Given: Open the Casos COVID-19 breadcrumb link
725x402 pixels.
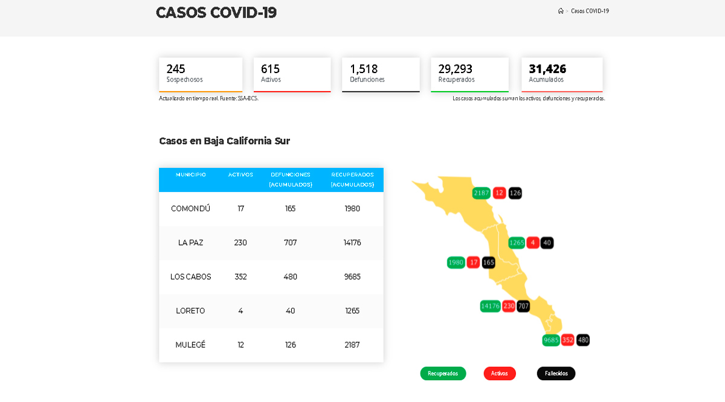Looking at the screenshot, I should pyautogui.click(x=589, y=10).
